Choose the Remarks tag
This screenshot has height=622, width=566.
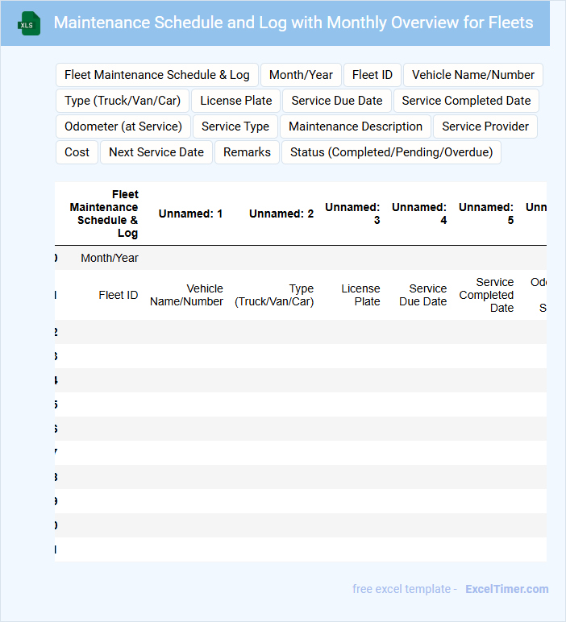click(x=247, y=152)
